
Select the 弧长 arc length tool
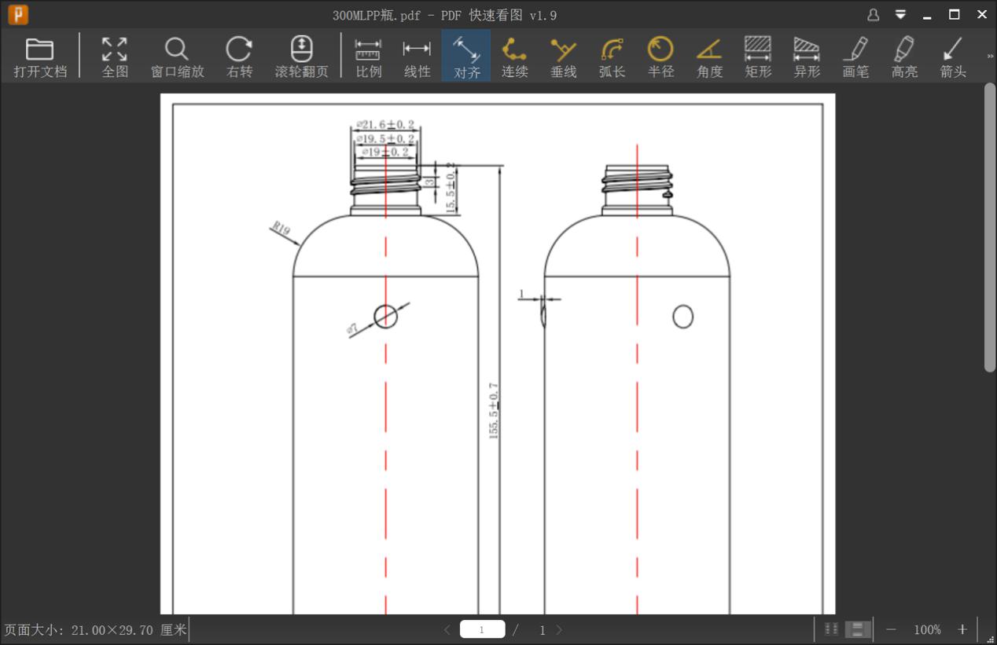[x=612, y=55]
